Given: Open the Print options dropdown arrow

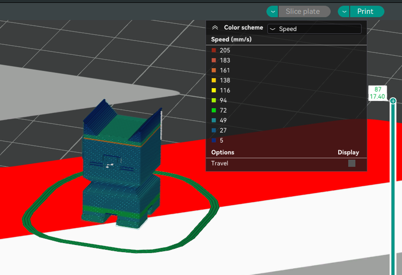Looking at the screenshot, I should pyautogui.click(x=344, y=11).
